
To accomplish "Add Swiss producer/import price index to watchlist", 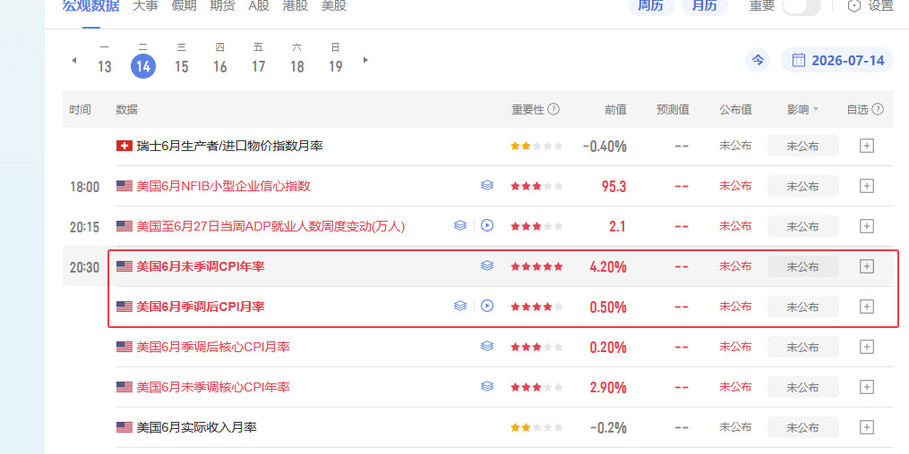I will click(866, 146).
